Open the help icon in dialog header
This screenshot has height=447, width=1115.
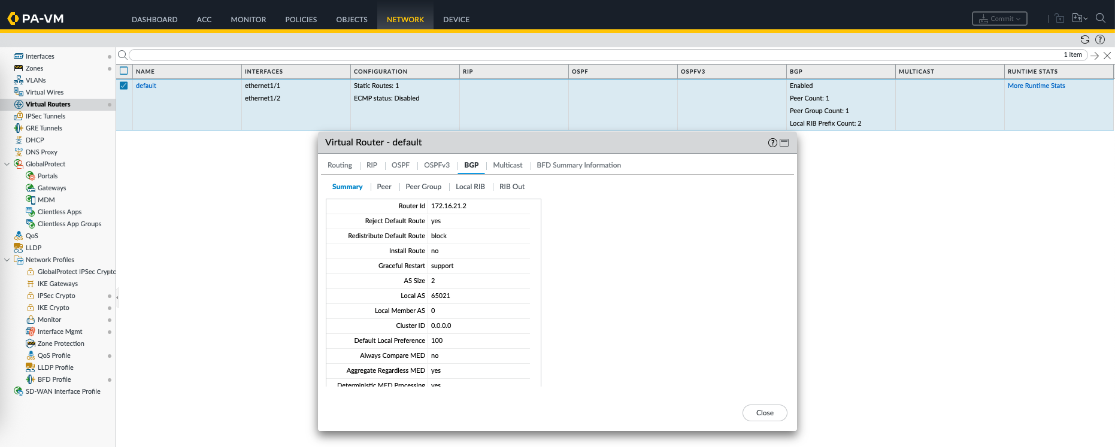click(772, 142)
